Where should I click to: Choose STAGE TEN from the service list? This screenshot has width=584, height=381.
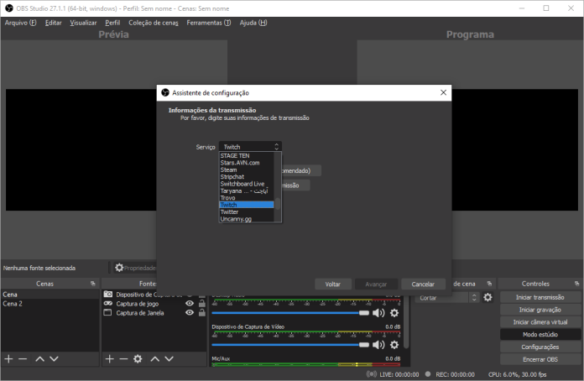point(247,156)
